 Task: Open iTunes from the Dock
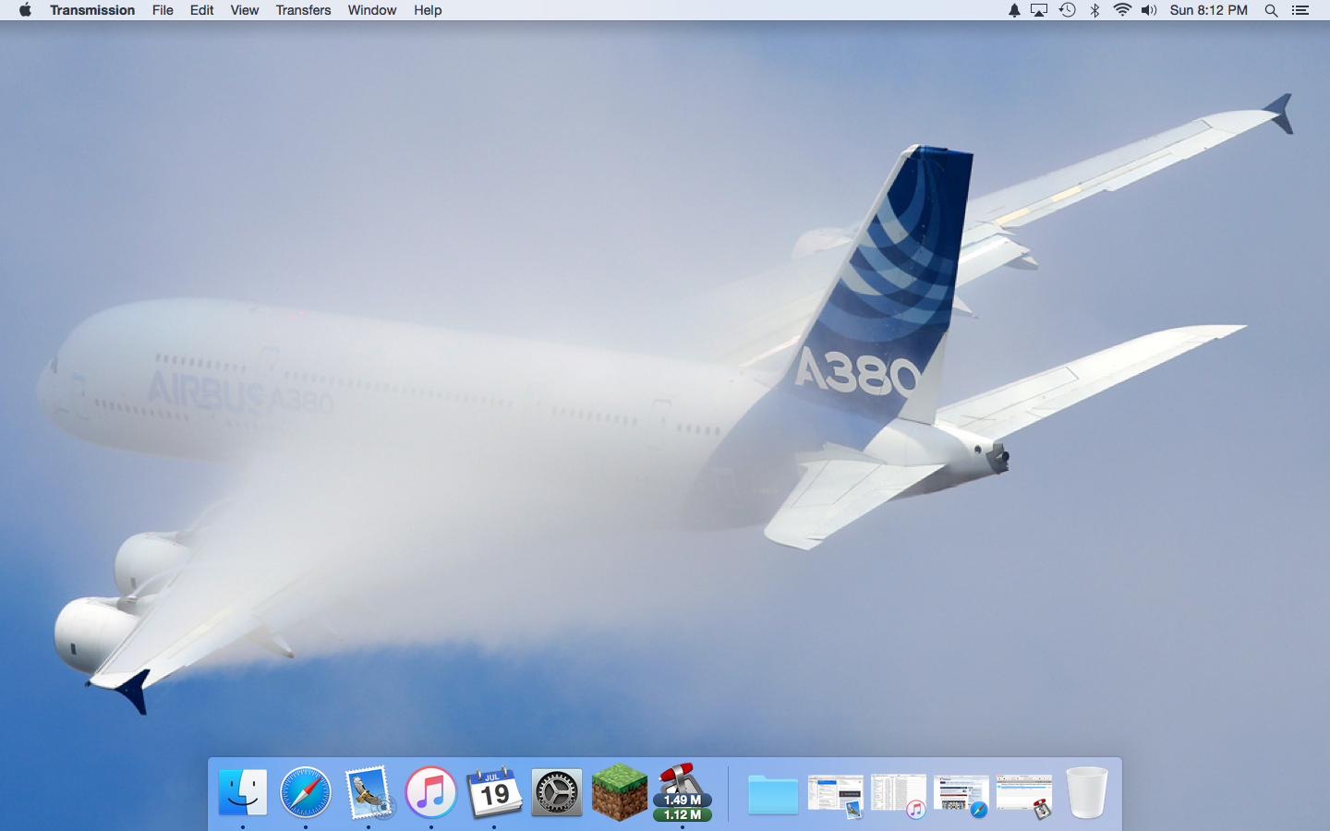(431, 792)
